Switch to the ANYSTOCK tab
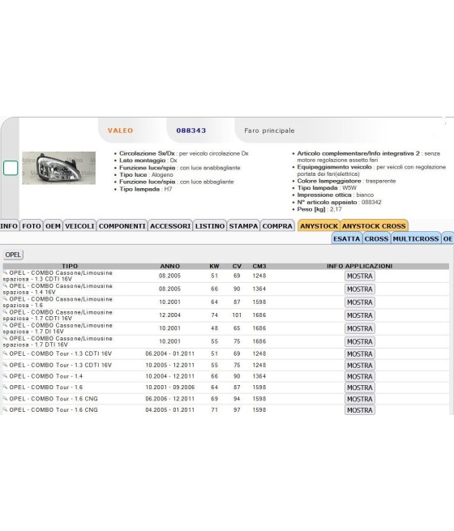The image size is (454, 531). click(x=319, y=226)
